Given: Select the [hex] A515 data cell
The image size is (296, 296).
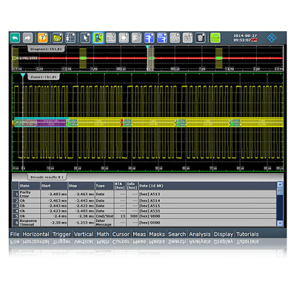Looking at the screenshot, I should [207, 206].
